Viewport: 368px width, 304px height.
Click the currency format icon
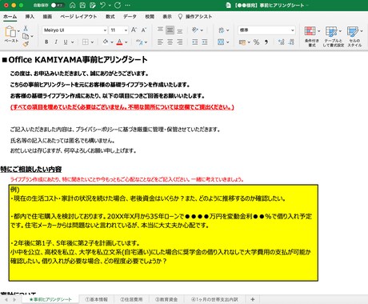tap(242, 42)
